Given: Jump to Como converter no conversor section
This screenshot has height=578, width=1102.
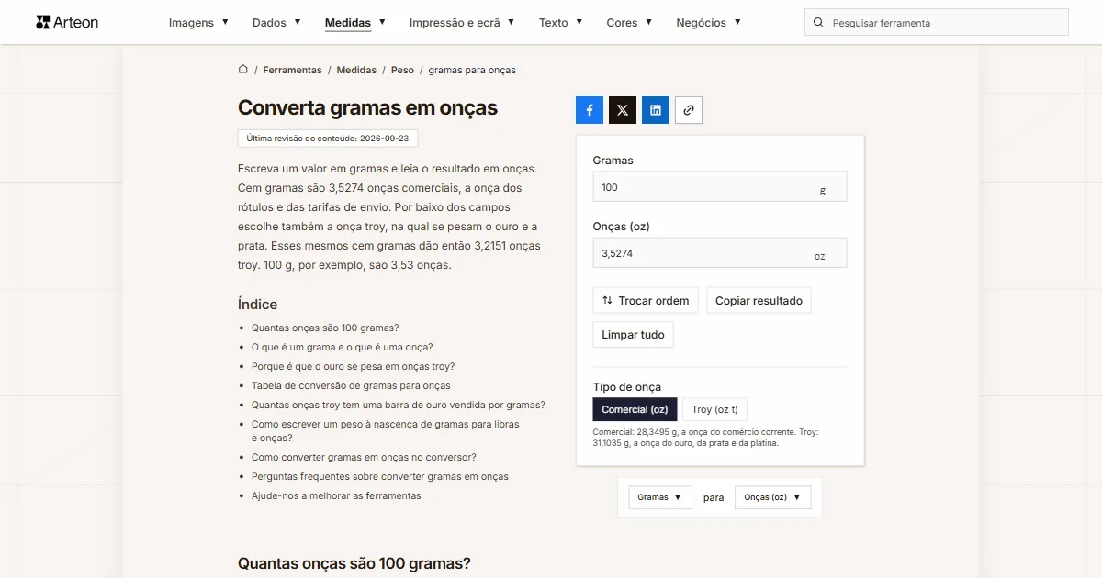Looking at the screenshot, I should coord(364,457).
